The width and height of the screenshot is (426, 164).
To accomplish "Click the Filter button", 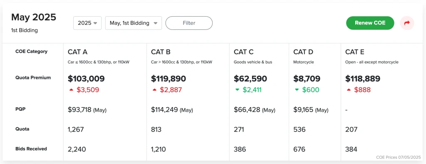I will (x=189, y=23).
